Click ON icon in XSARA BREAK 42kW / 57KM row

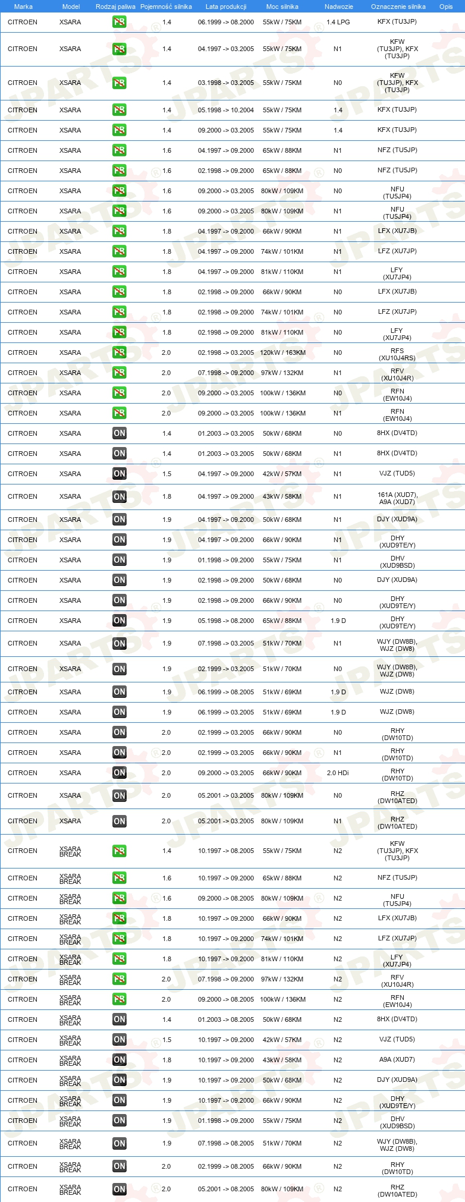pos(120,1040)
